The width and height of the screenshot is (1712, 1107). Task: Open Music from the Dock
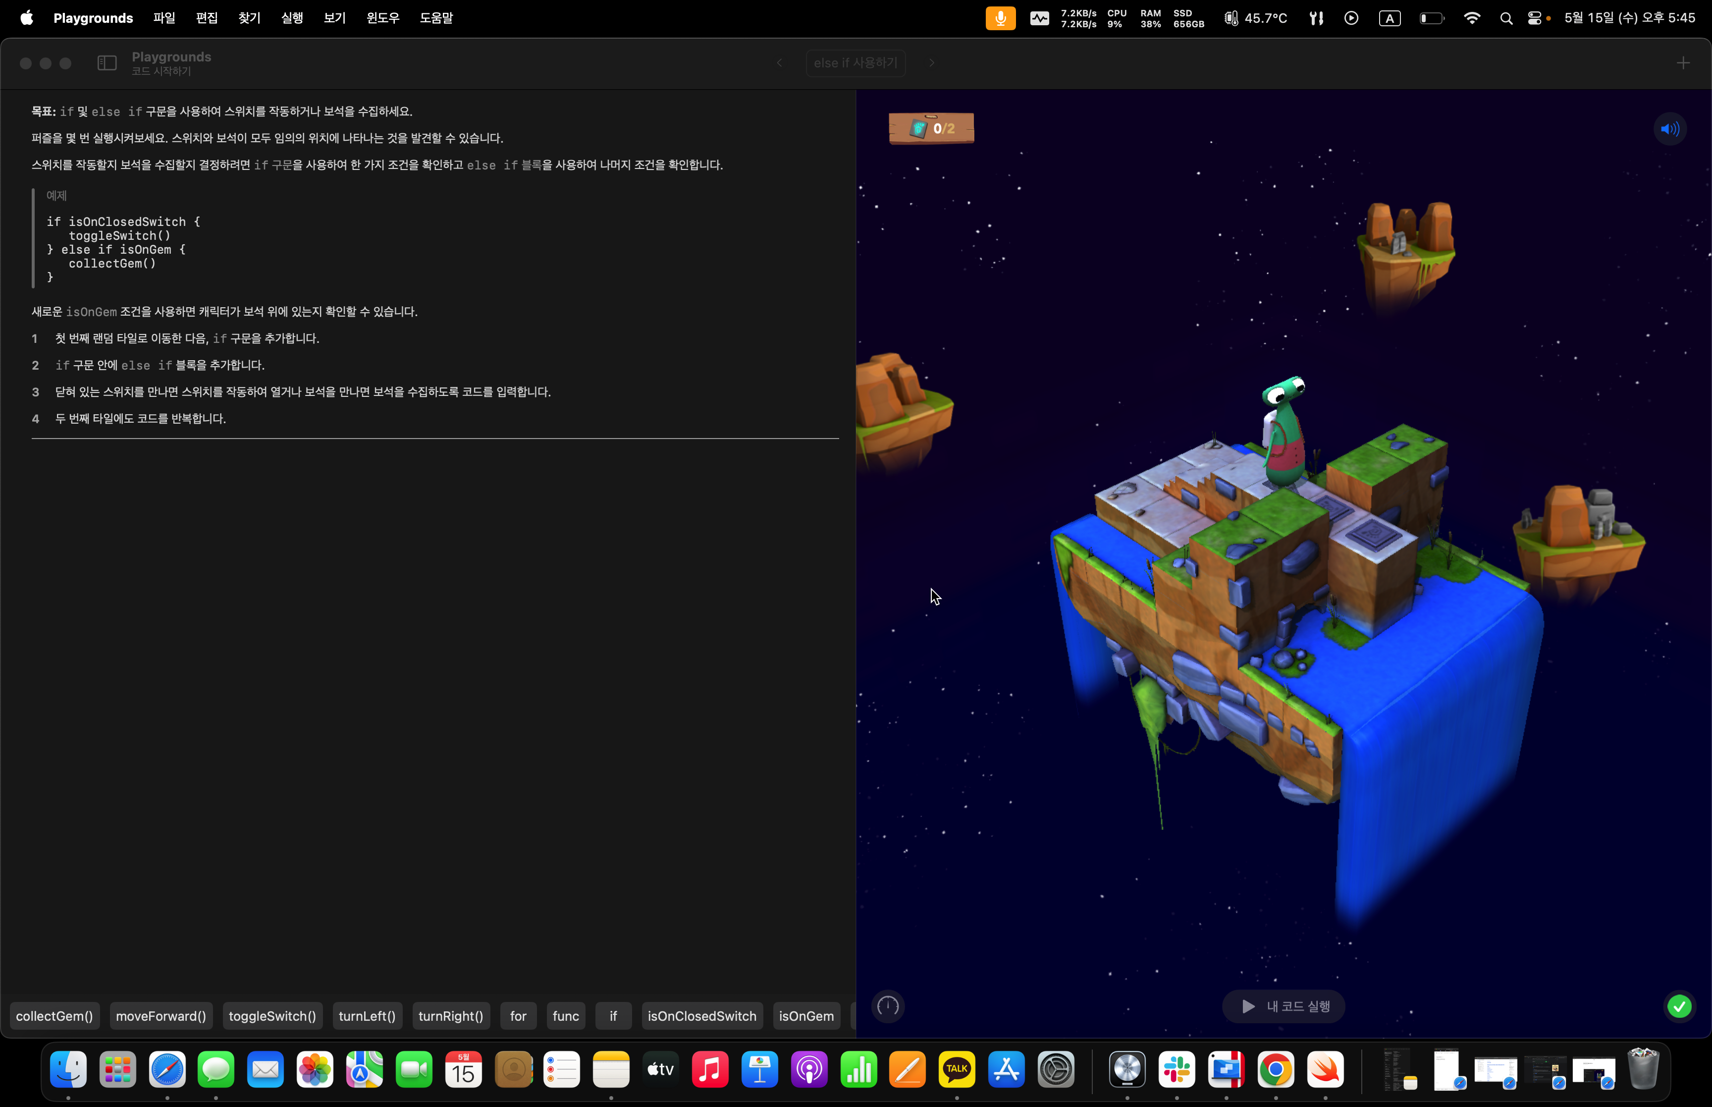710,1070
